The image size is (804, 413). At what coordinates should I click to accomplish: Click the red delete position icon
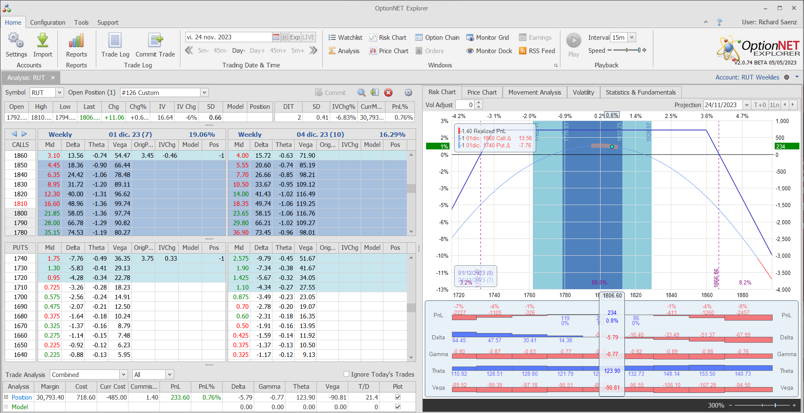(388, 92)
